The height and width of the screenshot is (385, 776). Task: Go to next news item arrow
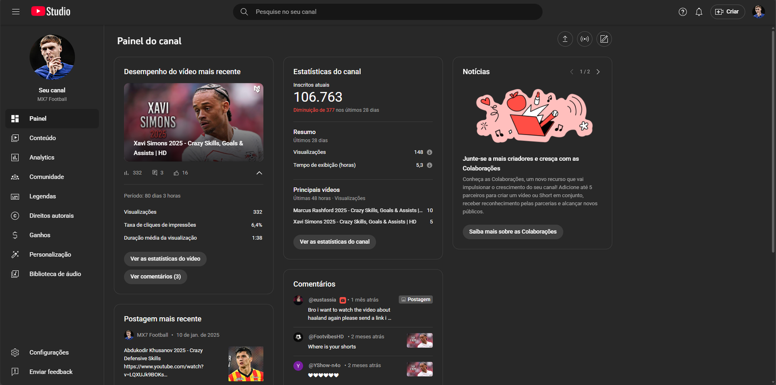(x=598, y=72)
